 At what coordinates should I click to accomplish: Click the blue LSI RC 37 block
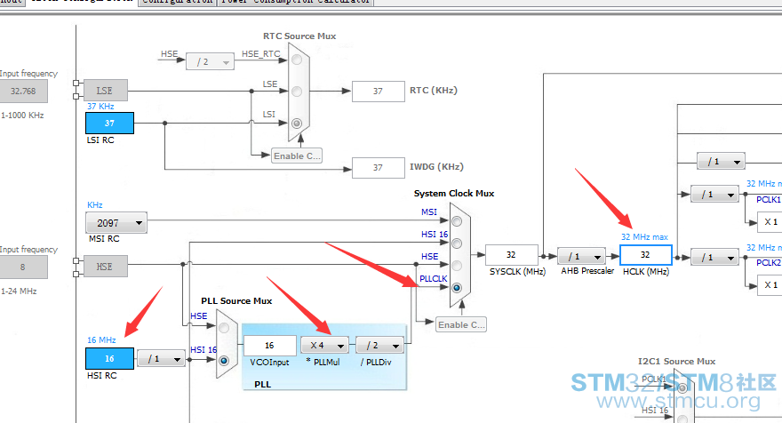tap(109, 123)
